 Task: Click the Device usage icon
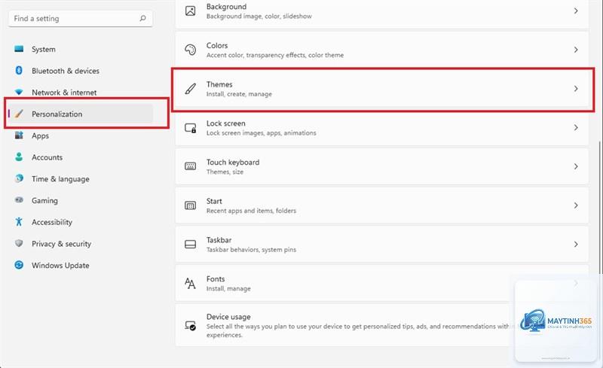pyautogui.click(x=191, y=326)
